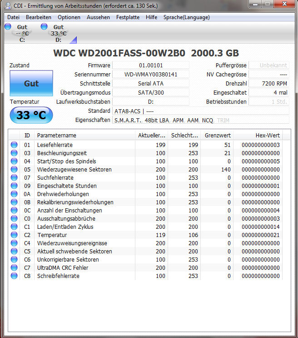Screen dimensions: 298x338
Task: Click the drive title WDC WD2001FASS-00W2B0
Action: pyautogui.click(x=119, y=53)
